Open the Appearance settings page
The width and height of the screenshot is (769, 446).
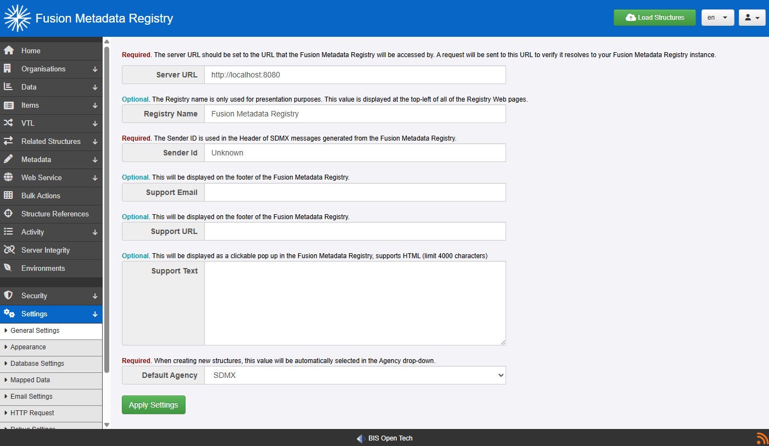[x=28, y=347]
